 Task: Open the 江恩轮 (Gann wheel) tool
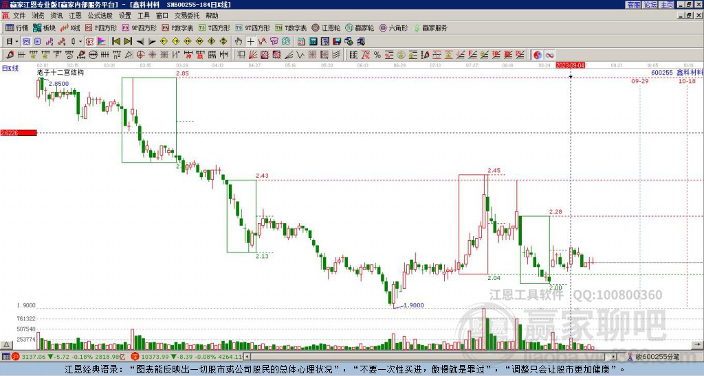pyautogui.click(x=326, y=27)
